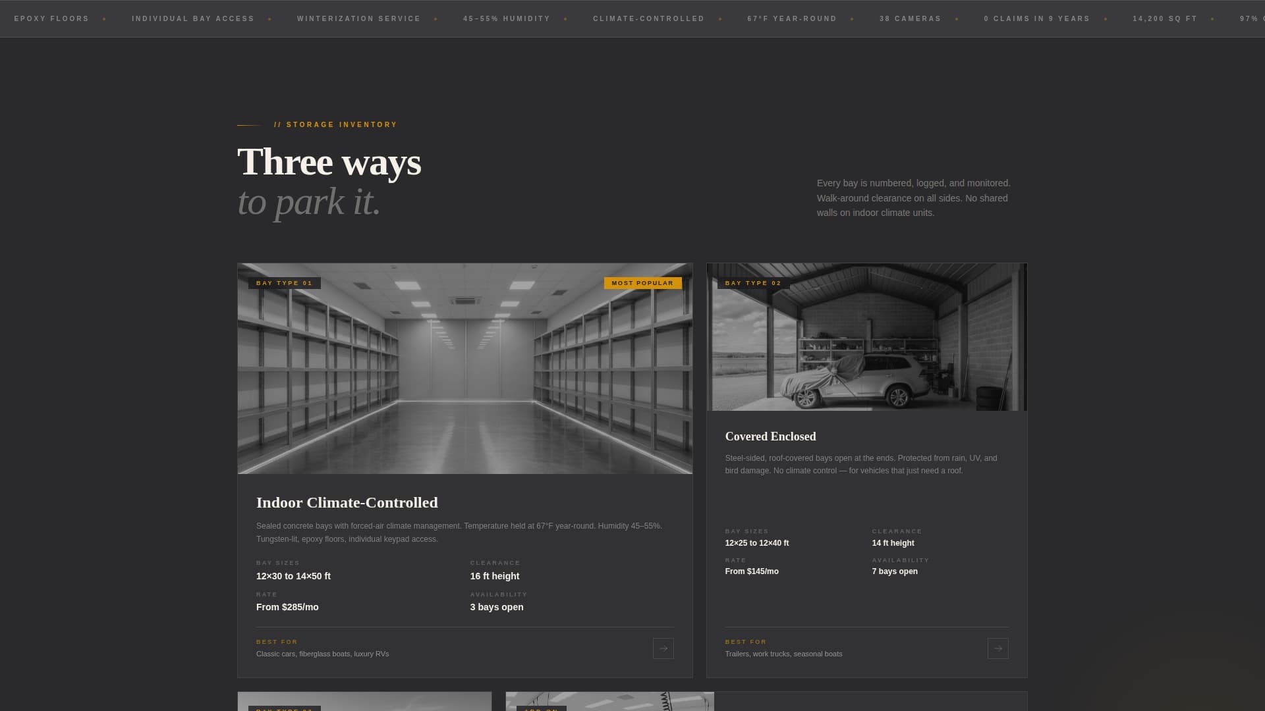1265x711 pixels.
Task: Select the Covered Enclosed heading
Action: pyautogui.click(x=770, y=436)
